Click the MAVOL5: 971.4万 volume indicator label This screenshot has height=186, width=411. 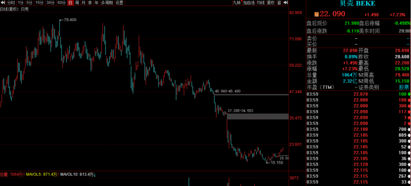pyautogui.click(x=42, y=175)
